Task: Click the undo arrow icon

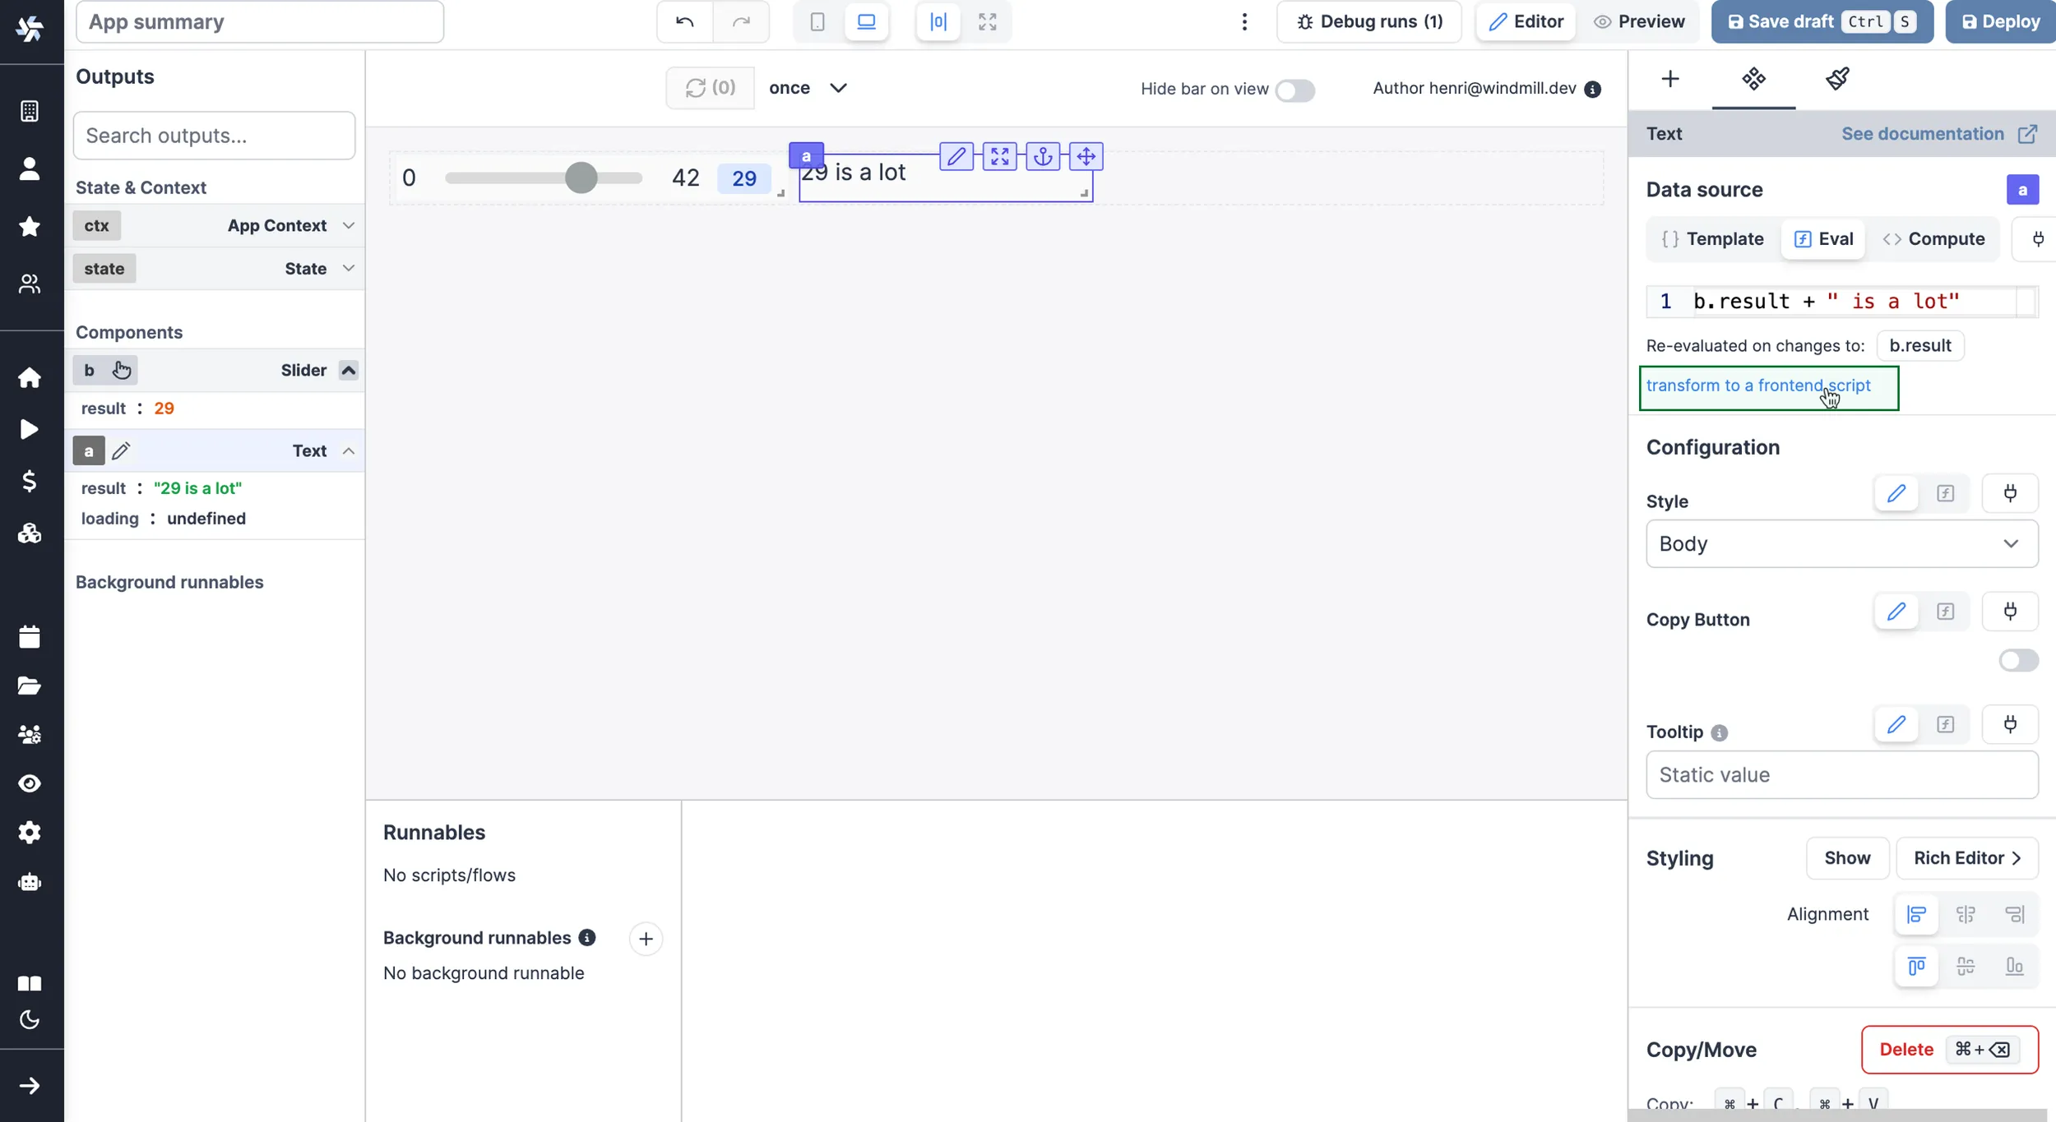Action: tap(684, 21)
